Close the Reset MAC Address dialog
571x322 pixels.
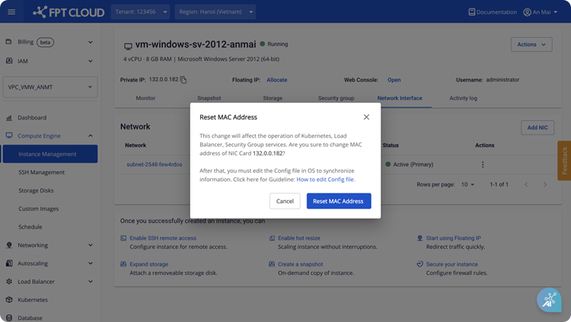366,117
